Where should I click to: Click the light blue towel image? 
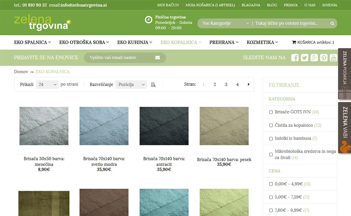point(104,126)
